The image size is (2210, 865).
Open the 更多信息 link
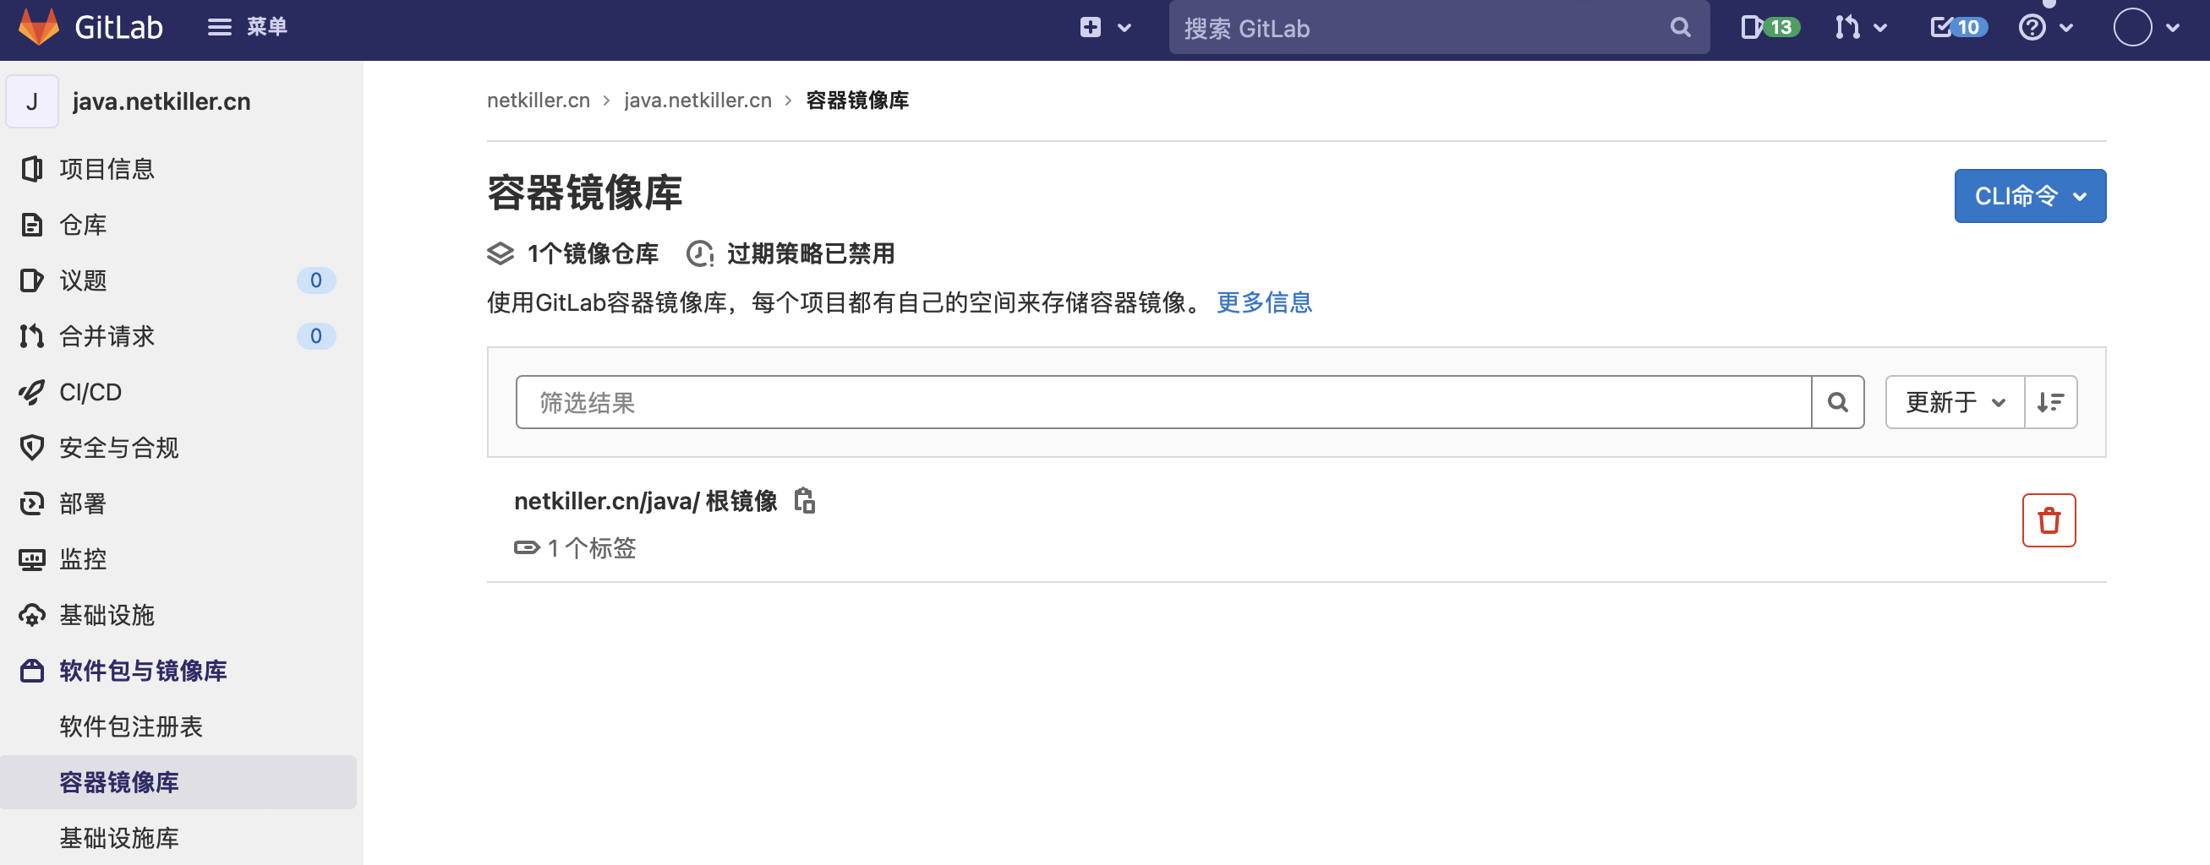(x=1264, y=302)
